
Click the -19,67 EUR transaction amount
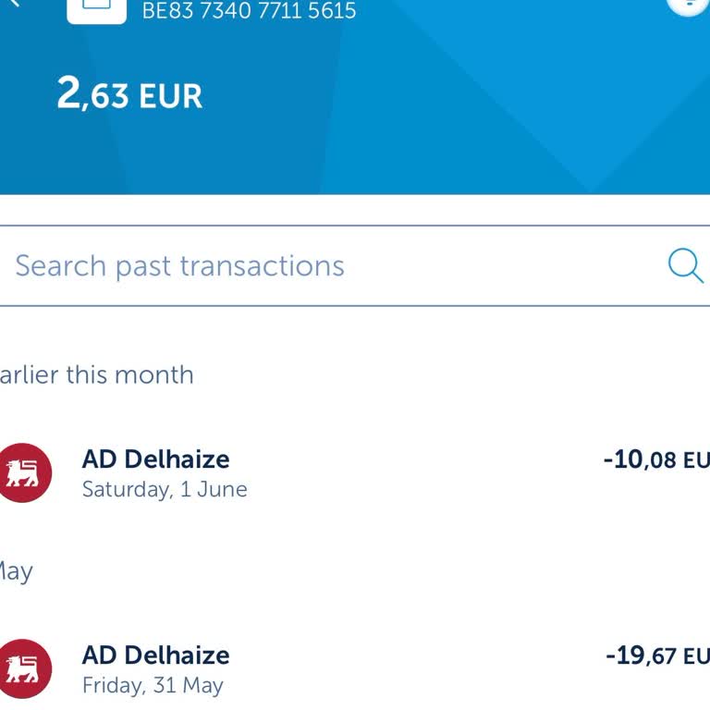[657, 655]
